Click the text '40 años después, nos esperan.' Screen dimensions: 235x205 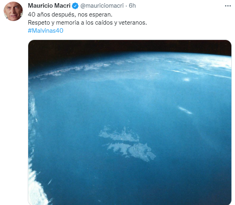tap(70, 15)
